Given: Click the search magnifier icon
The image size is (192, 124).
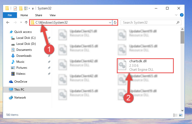Looking at the screenshot, I should [x=178, y=22].
